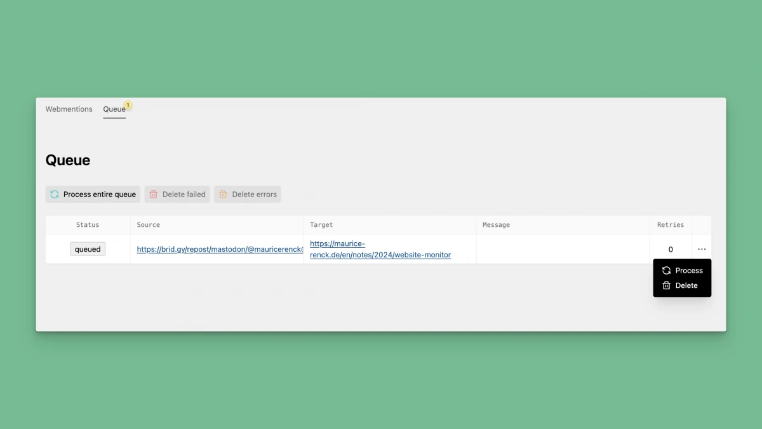Click the Queue page heading
The width and height of the screenshot is (762, 429).
68,160
